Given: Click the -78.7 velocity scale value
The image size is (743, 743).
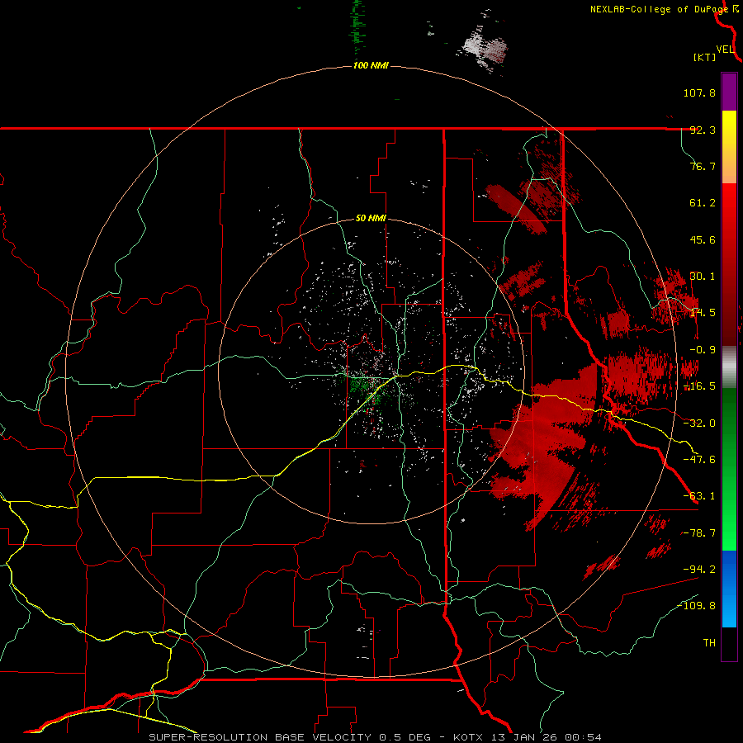Looking at the screenshot, I should coord(699,533).
